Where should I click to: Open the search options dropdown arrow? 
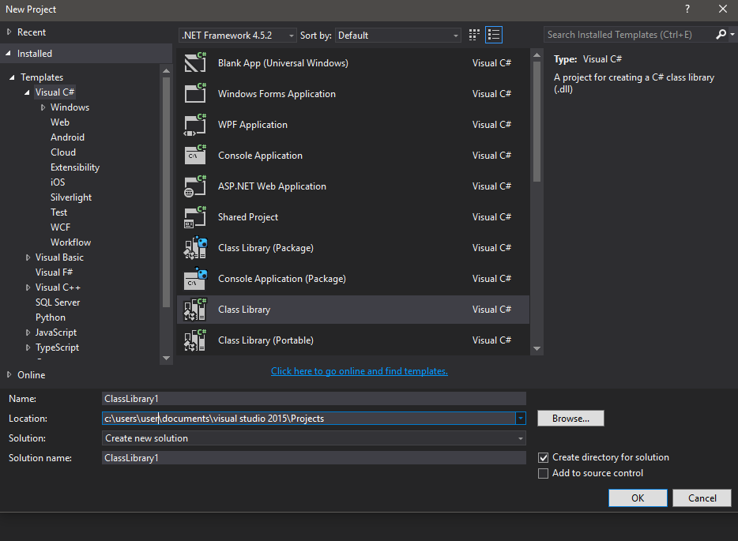732,34
